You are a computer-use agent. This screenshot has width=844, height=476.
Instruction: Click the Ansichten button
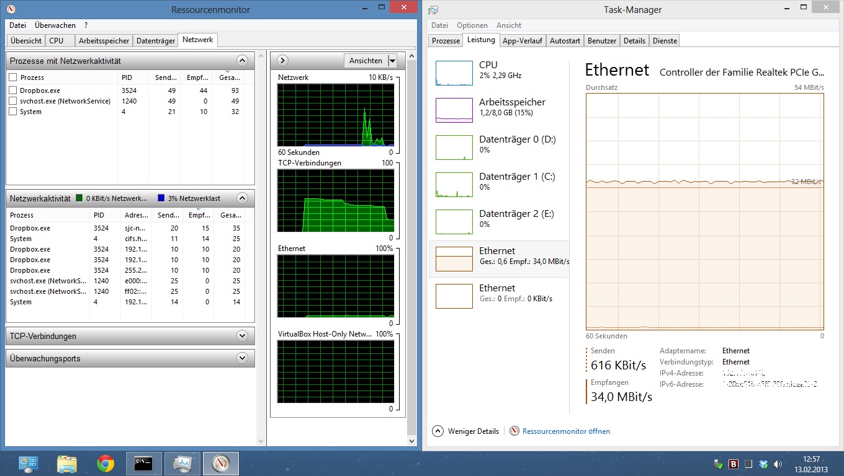coord(366,61)
